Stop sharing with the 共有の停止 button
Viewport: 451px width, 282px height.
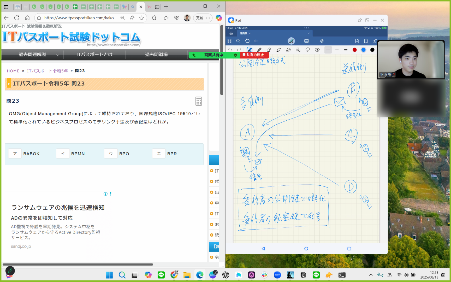253,55
